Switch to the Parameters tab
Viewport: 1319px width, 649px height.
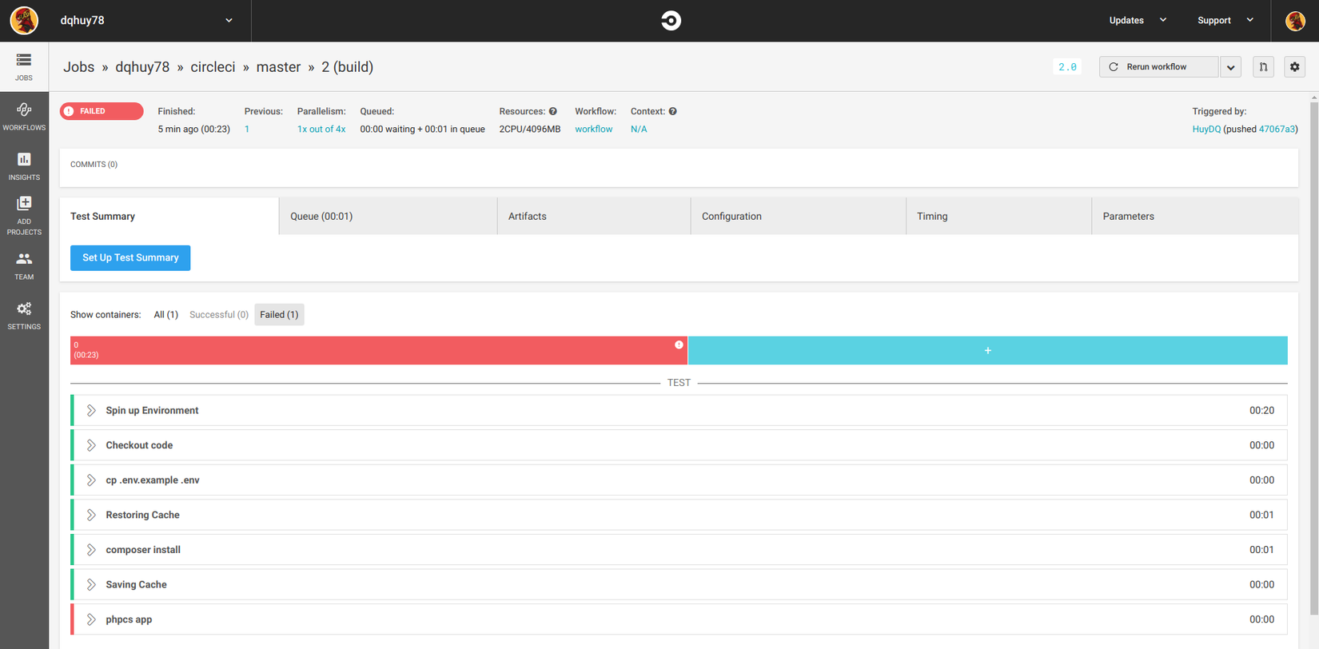pos(1195,216)
